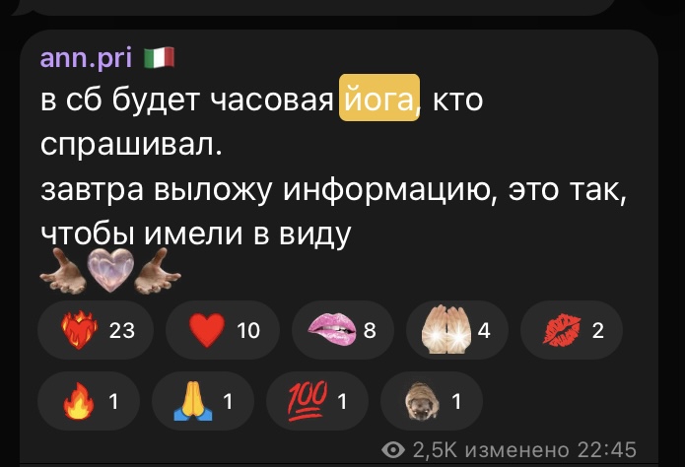The height and width of the screenshot is (467, 685).
Task: Toggle the red heart reaction with 10
Action: click(223, 330)
